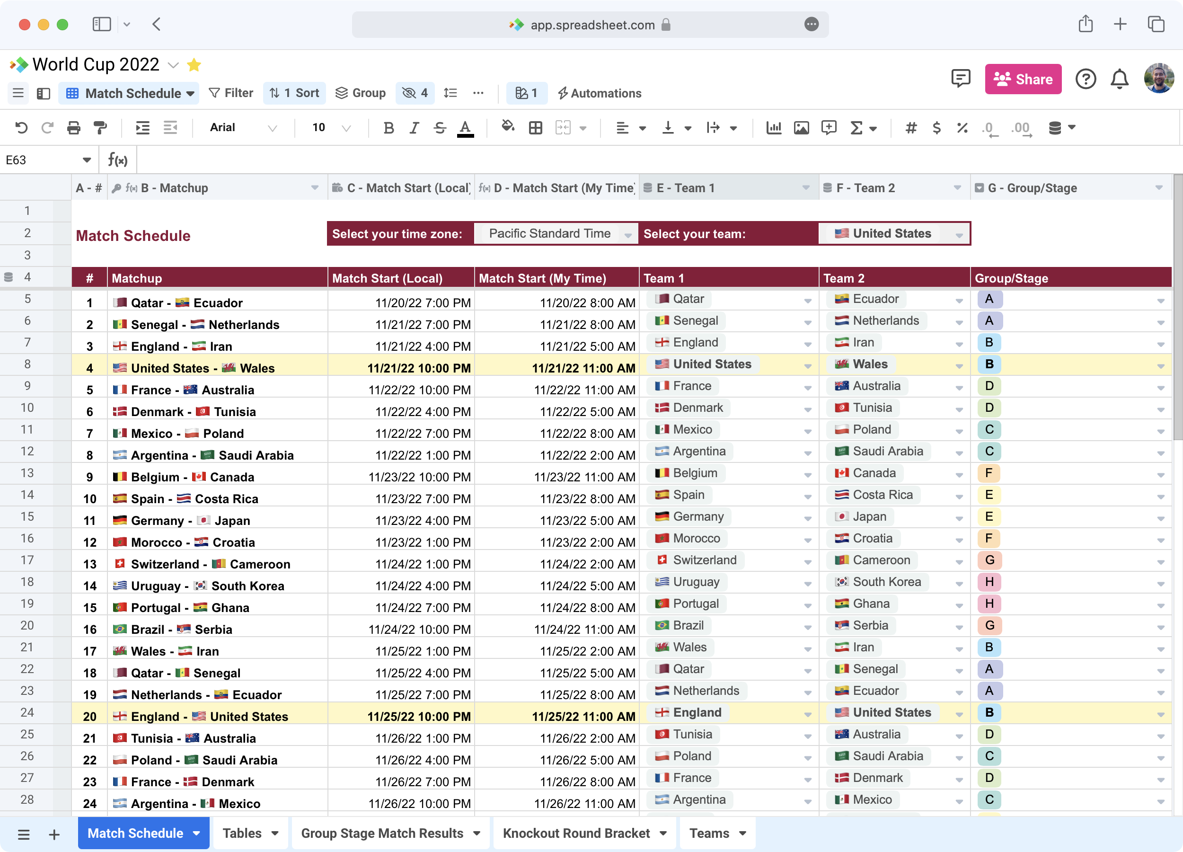Image resolution: width=1183 pixels, height=852 pixels.
Task: Apply number format hash icon
Action: tap(911, 127)
